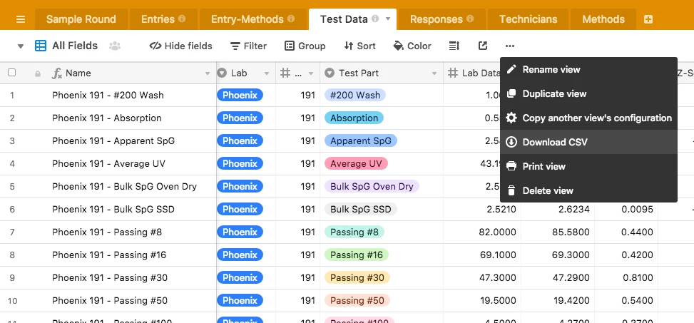Click the Group button
The height and width of the screenshot is (323, 694).
pyautogui.click(x=305, y=46)
